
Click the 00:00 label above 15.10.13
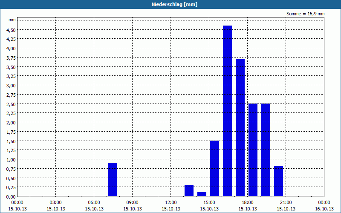tap(17, 203)
